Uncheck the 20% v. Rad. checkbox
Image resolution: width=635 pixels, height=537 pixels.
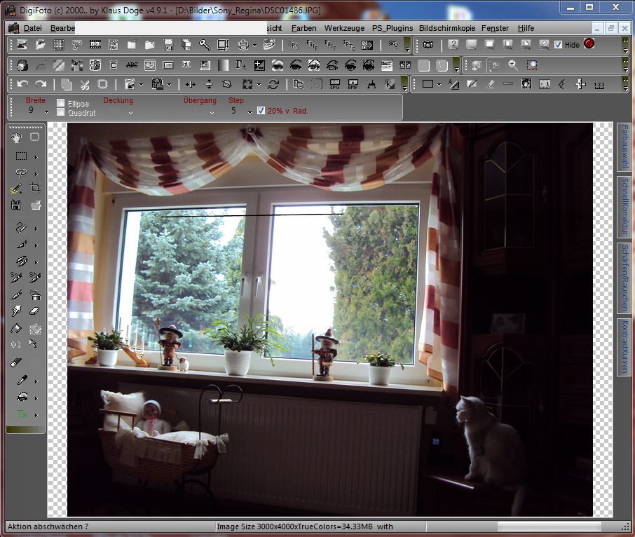(x=261, y=111)
